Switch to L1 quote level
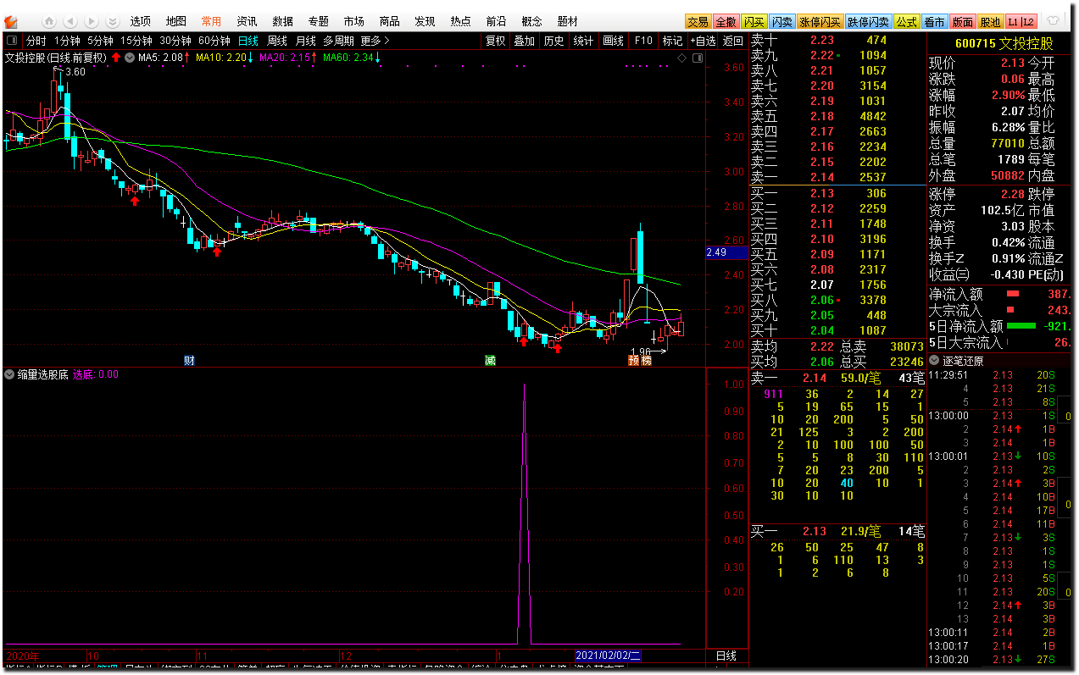Viewport: 1079px width, 675px height. point(1013,22)
